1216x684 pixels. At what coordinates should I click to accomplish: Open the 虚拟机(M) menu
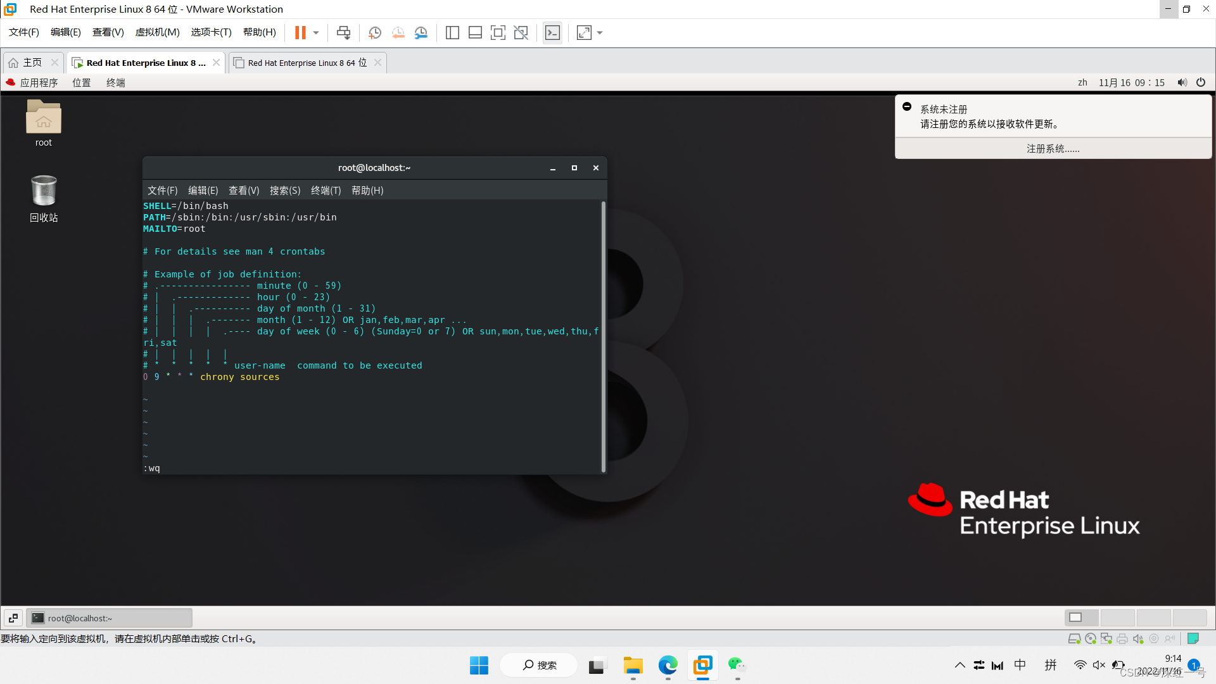[157, 32]
